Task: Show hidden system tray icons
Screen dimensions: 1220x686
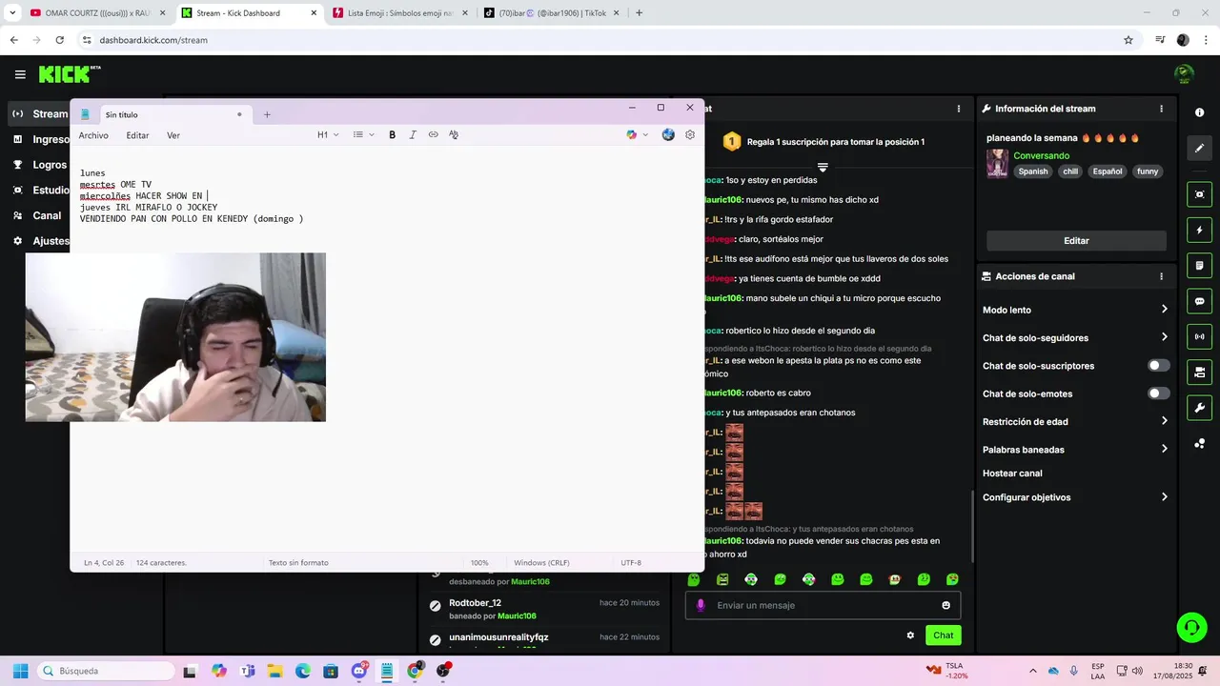Action: click(1032, 671)
